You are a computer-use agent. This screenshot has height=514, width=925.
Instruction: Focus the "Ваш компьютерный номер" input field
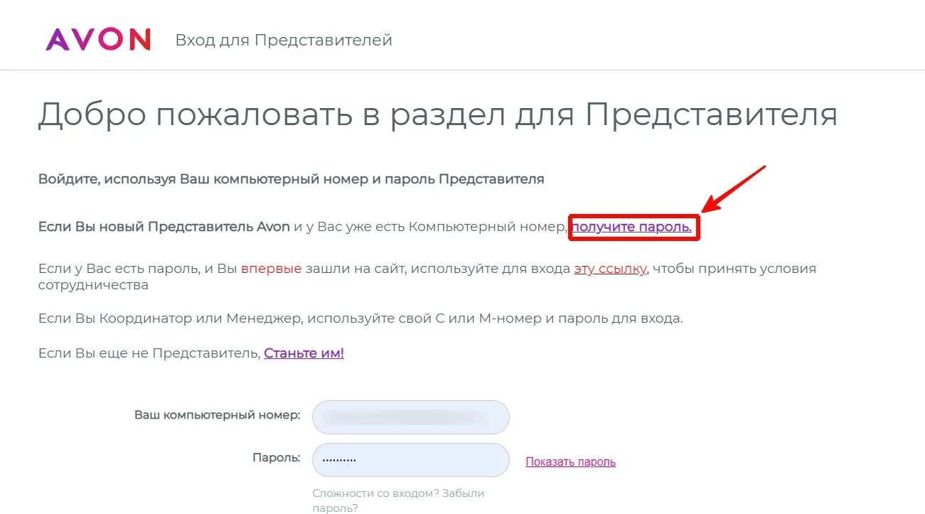coord(411,417)
